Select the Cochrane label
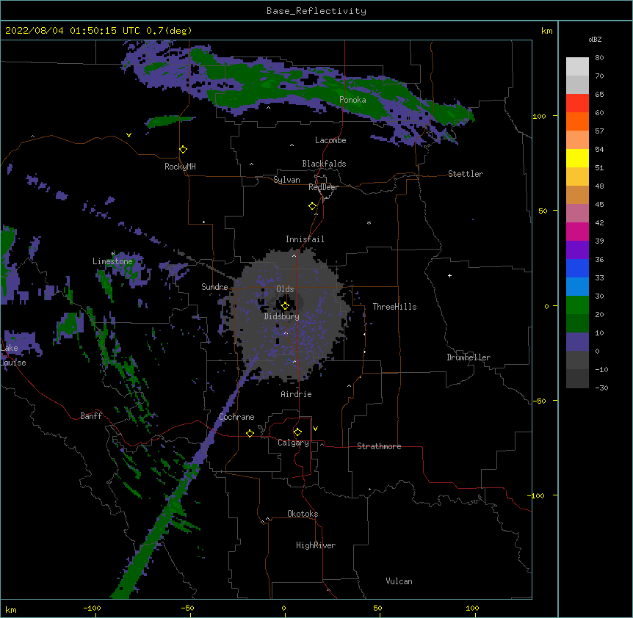This screenshot has height=618, width=633. [236, 417]
